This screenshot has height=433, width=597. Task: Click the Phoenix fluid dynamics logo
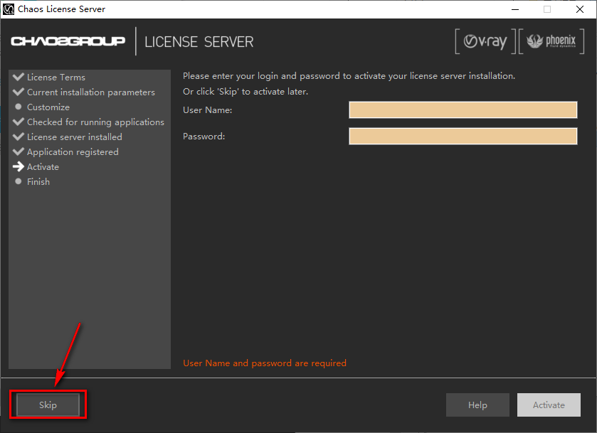pos(551,41)
